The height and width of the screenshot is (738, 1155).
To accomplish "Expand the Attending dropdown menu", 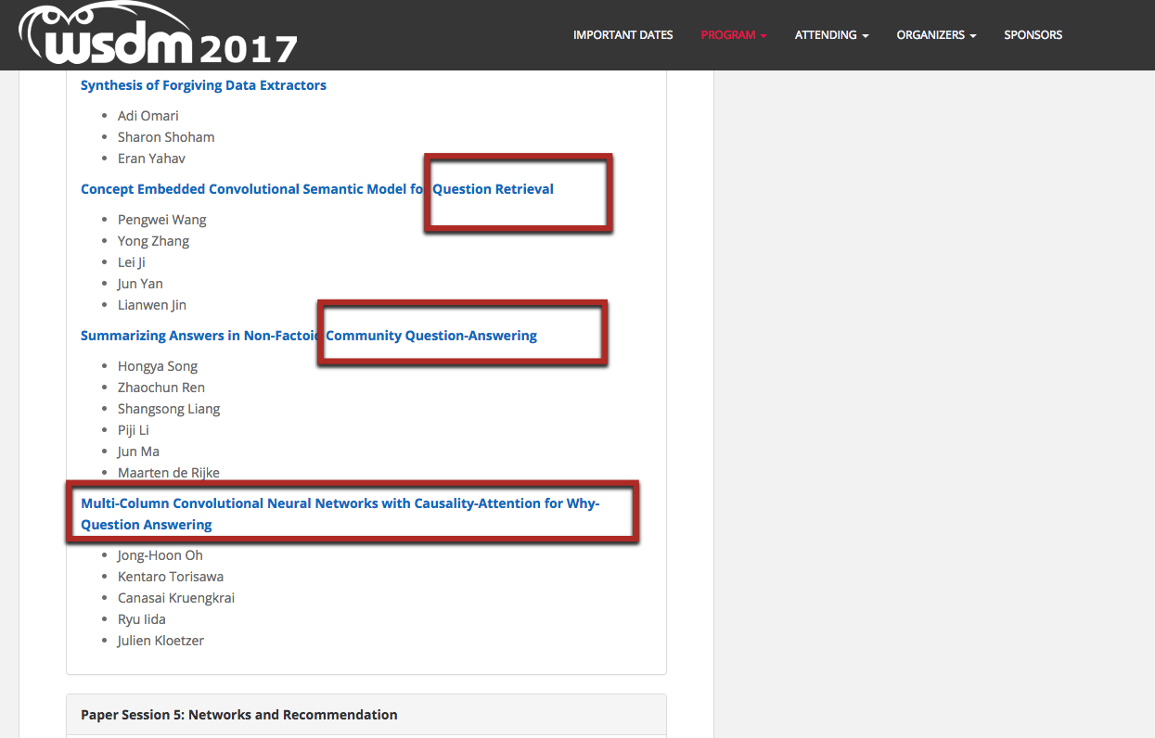I will (x=831, y=35).
